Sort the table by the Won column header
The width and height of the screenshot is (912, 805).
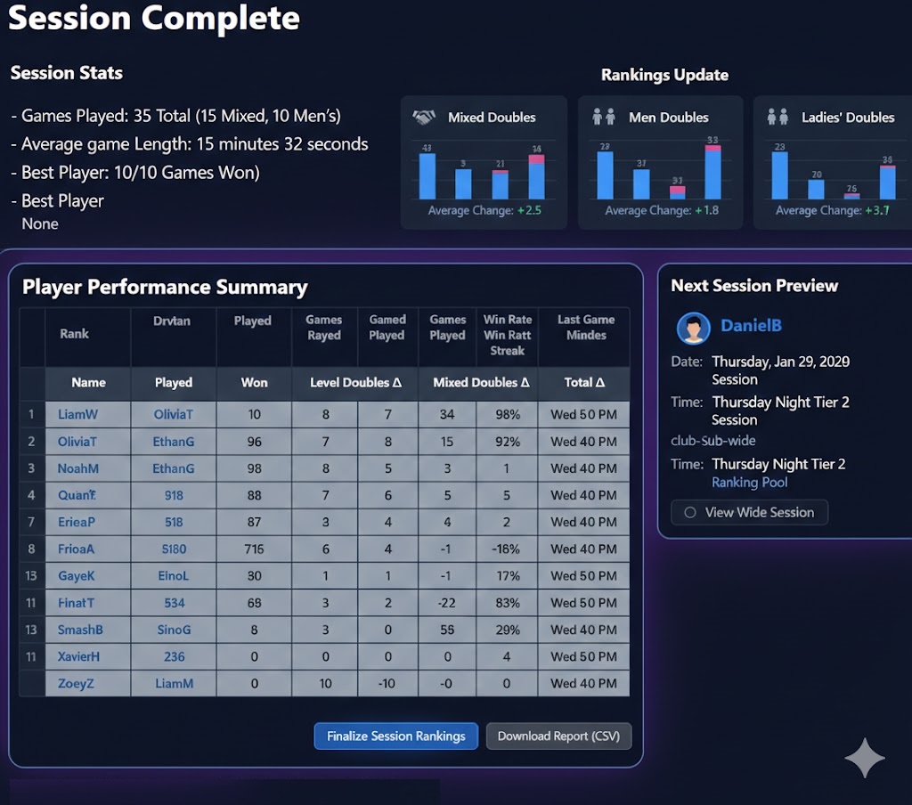tap(253, 382)
